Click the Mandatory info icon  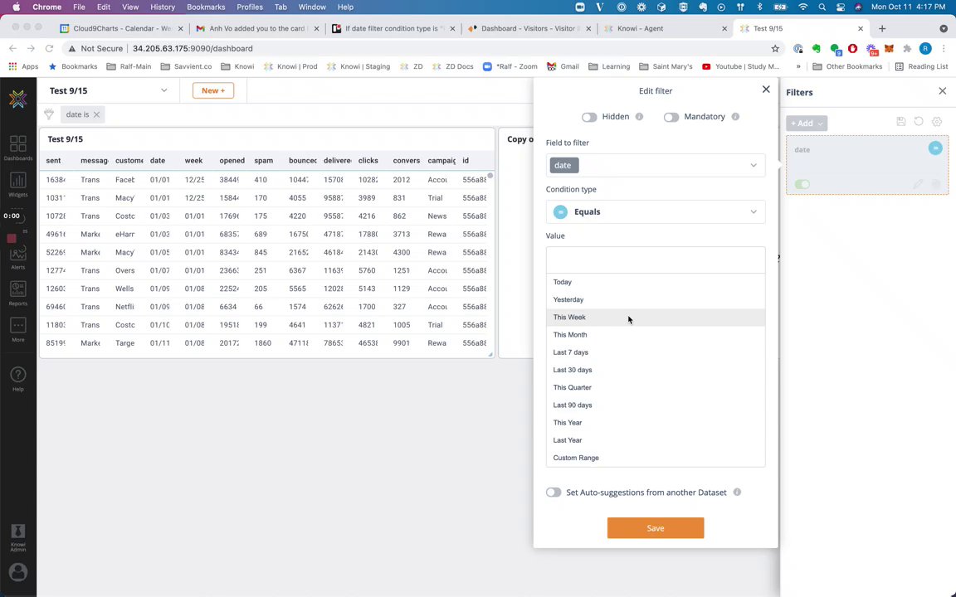click(x=735, y=116)
